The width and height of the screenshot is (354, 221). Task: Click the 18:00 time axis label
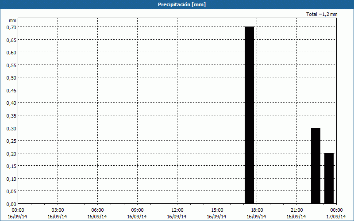[257, 210]
